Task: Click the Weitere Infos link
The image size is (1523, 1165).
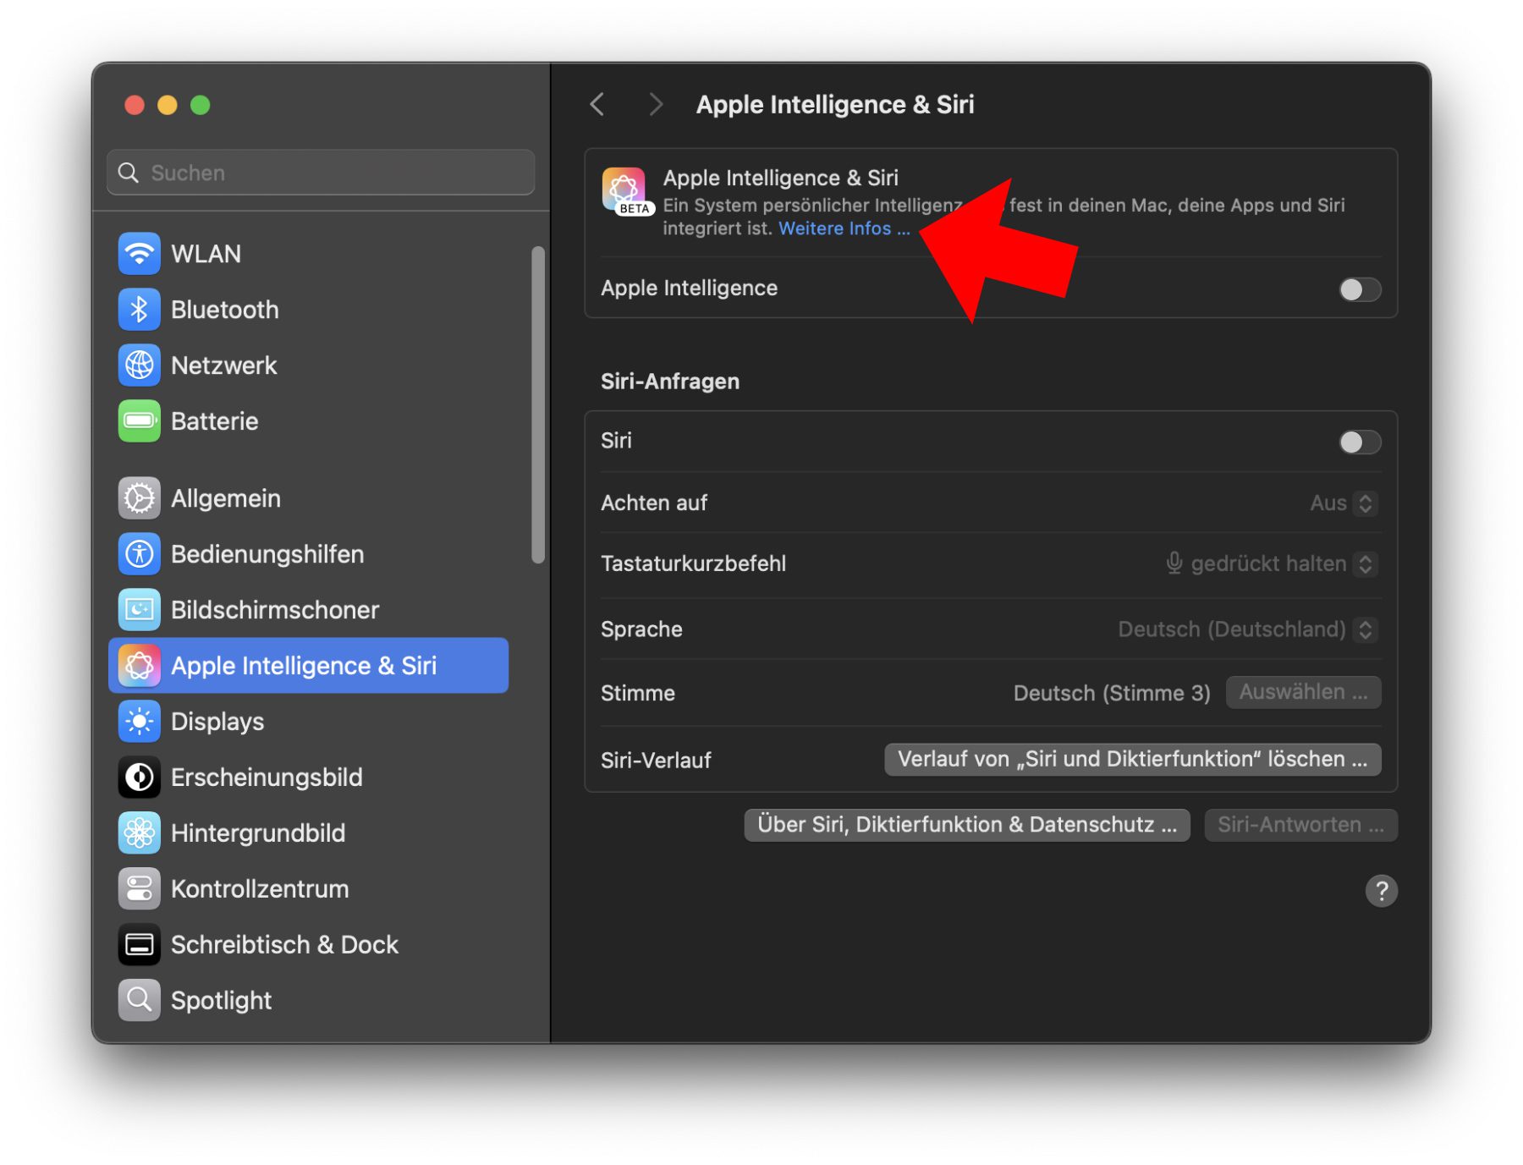Action: point(844,228)
